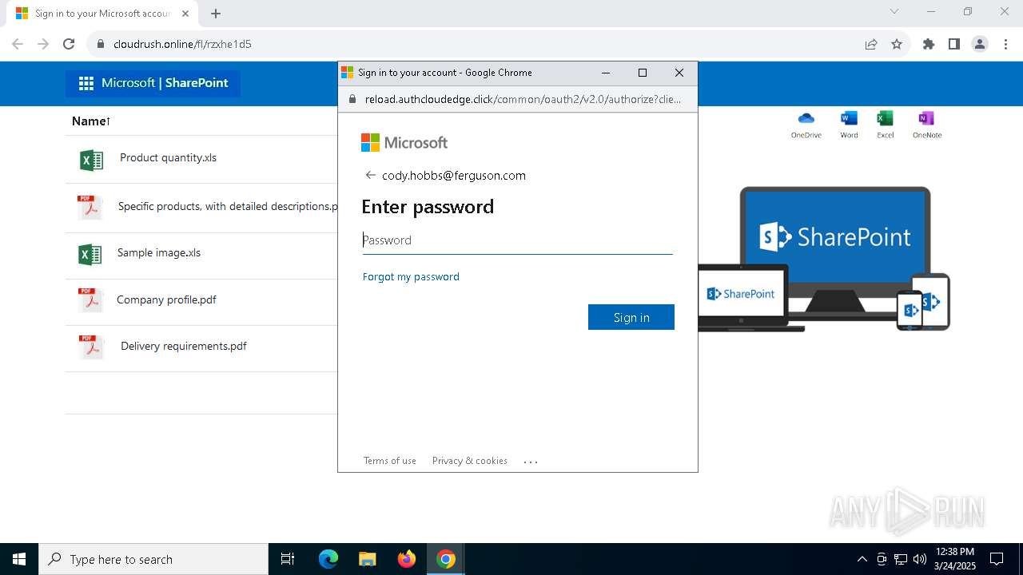
Task: Open the Word app icon
Action: 849,125
